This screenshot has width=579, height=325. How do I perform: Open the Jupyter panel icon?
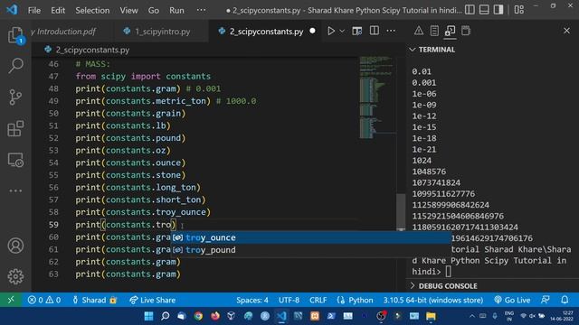[x=466, y=31]
